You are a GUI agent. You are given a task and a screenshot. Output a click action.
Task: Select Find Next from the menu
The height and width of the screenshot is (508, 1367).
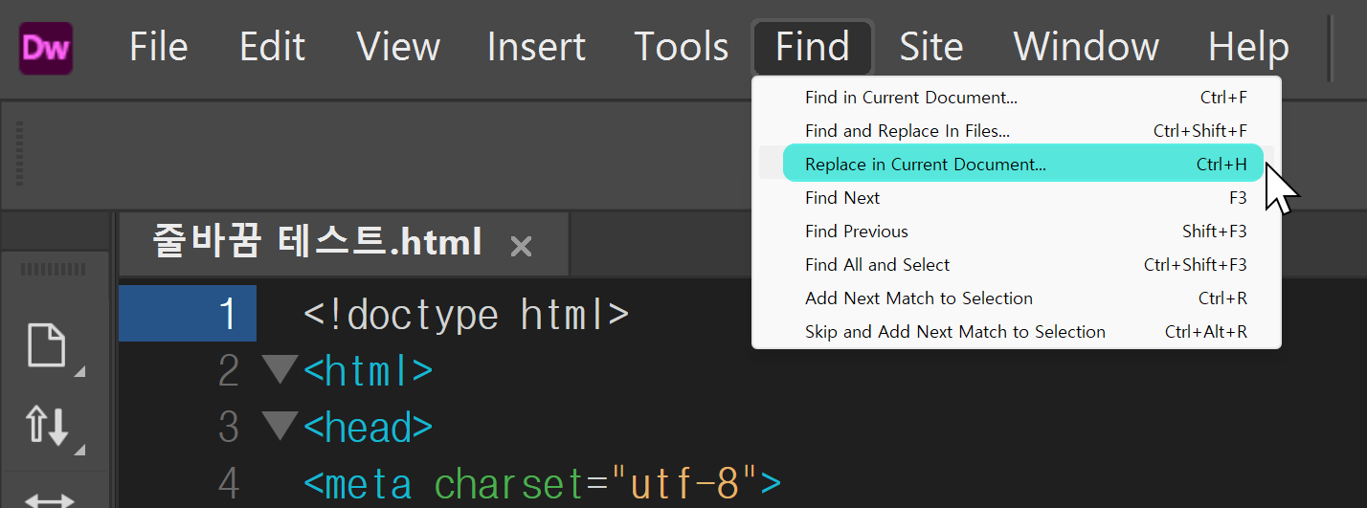[842, 198]
